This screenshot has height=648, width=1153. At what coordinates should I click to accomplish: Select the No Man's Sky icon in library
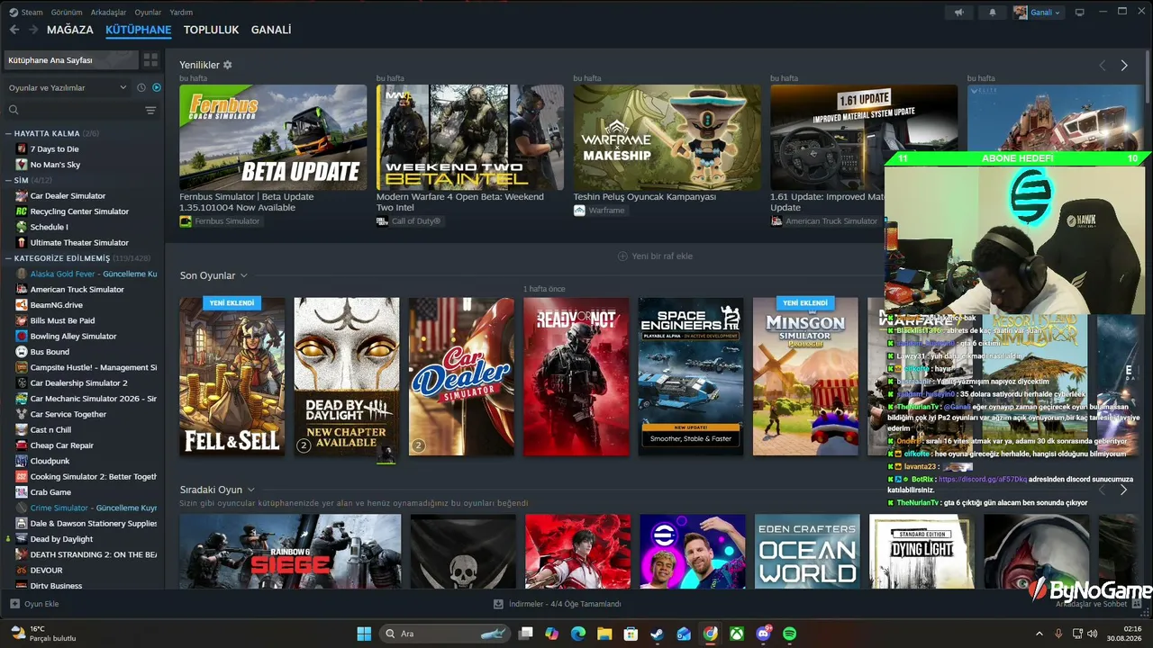(22, 165)
